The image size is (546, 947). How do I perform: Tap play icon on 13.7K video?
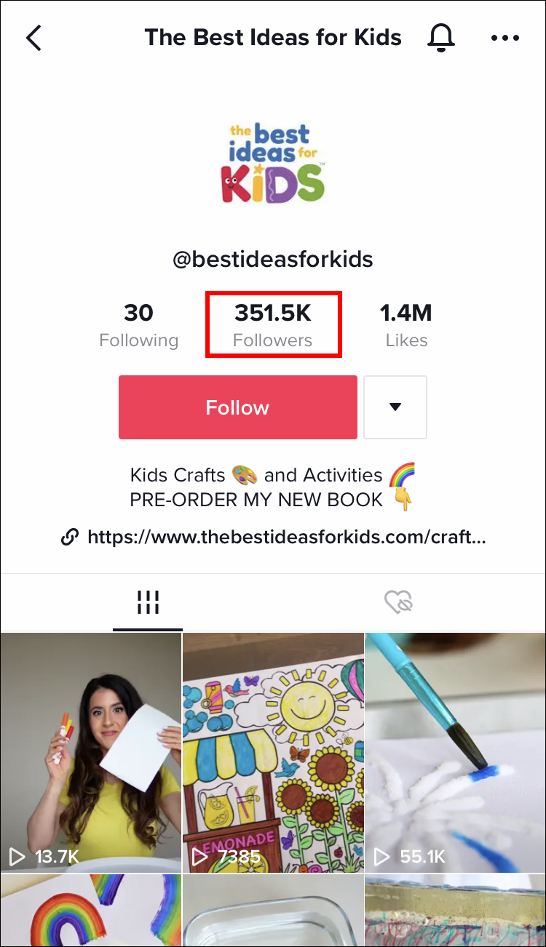[x=17, y=857]
